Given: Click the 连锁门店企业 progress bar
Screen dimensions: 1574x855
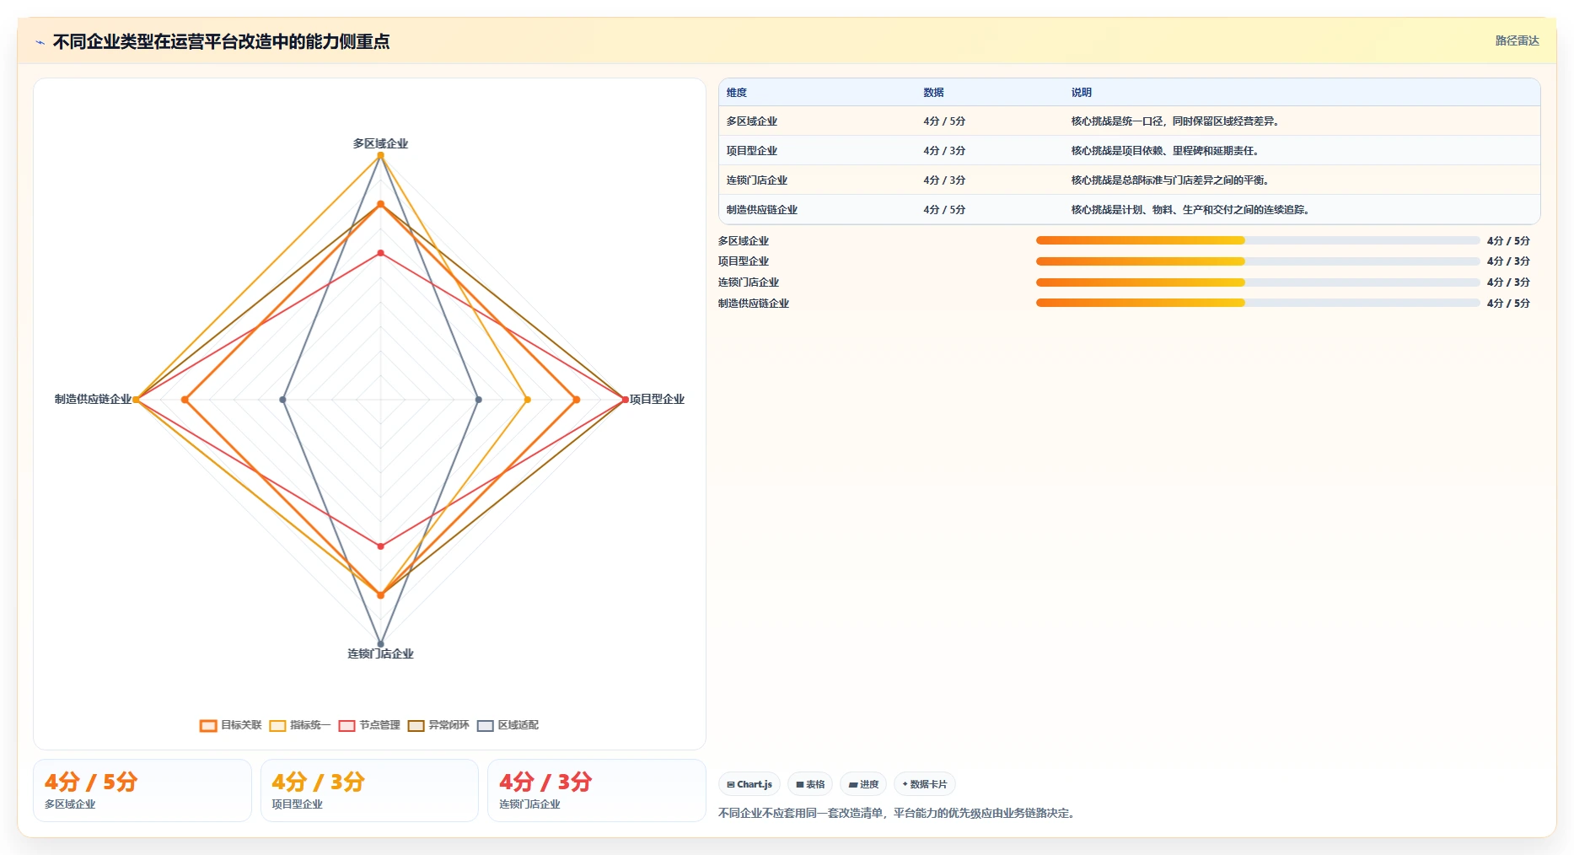Looking at the screenshot, I should pyautogui.click(x=1258, y=282).
